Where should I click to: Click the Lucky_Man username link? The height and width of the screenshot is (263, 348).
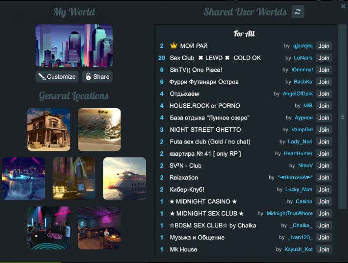(299, 190)
